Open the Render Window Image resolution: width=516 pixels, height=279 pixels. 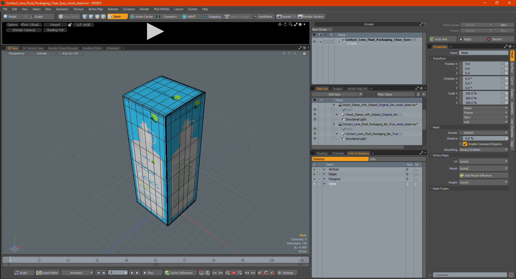(x=311, y=17)
